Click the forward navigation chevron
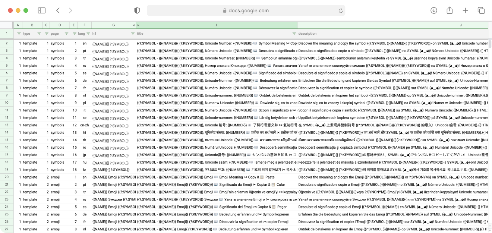492x233 pixels. pos(71,10)
